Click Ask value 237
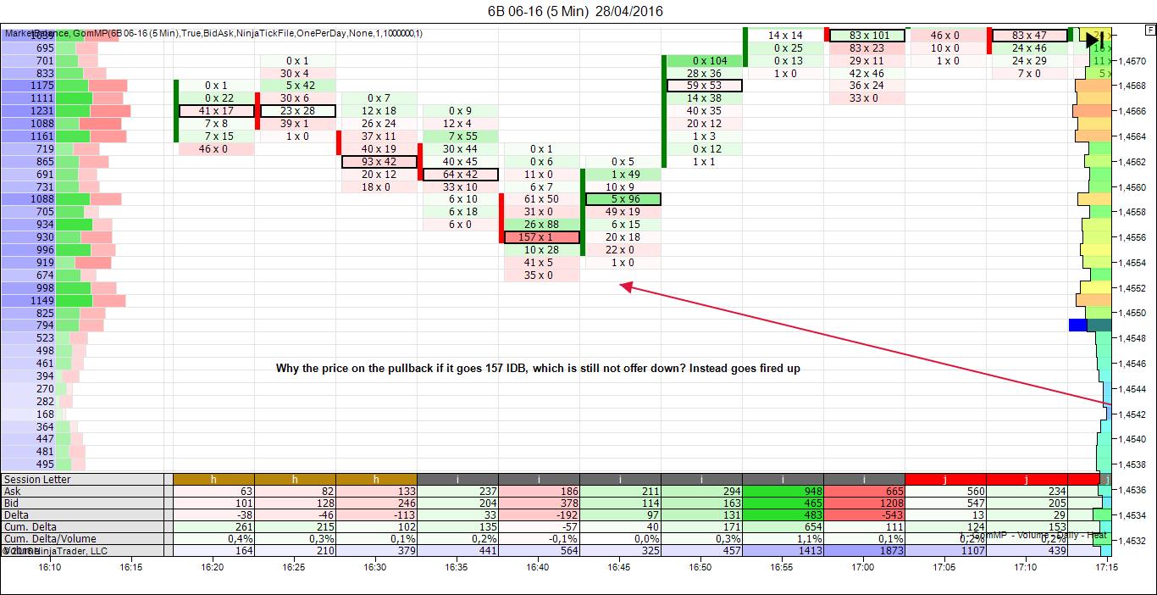The image size is (1157, 595). 457,492
